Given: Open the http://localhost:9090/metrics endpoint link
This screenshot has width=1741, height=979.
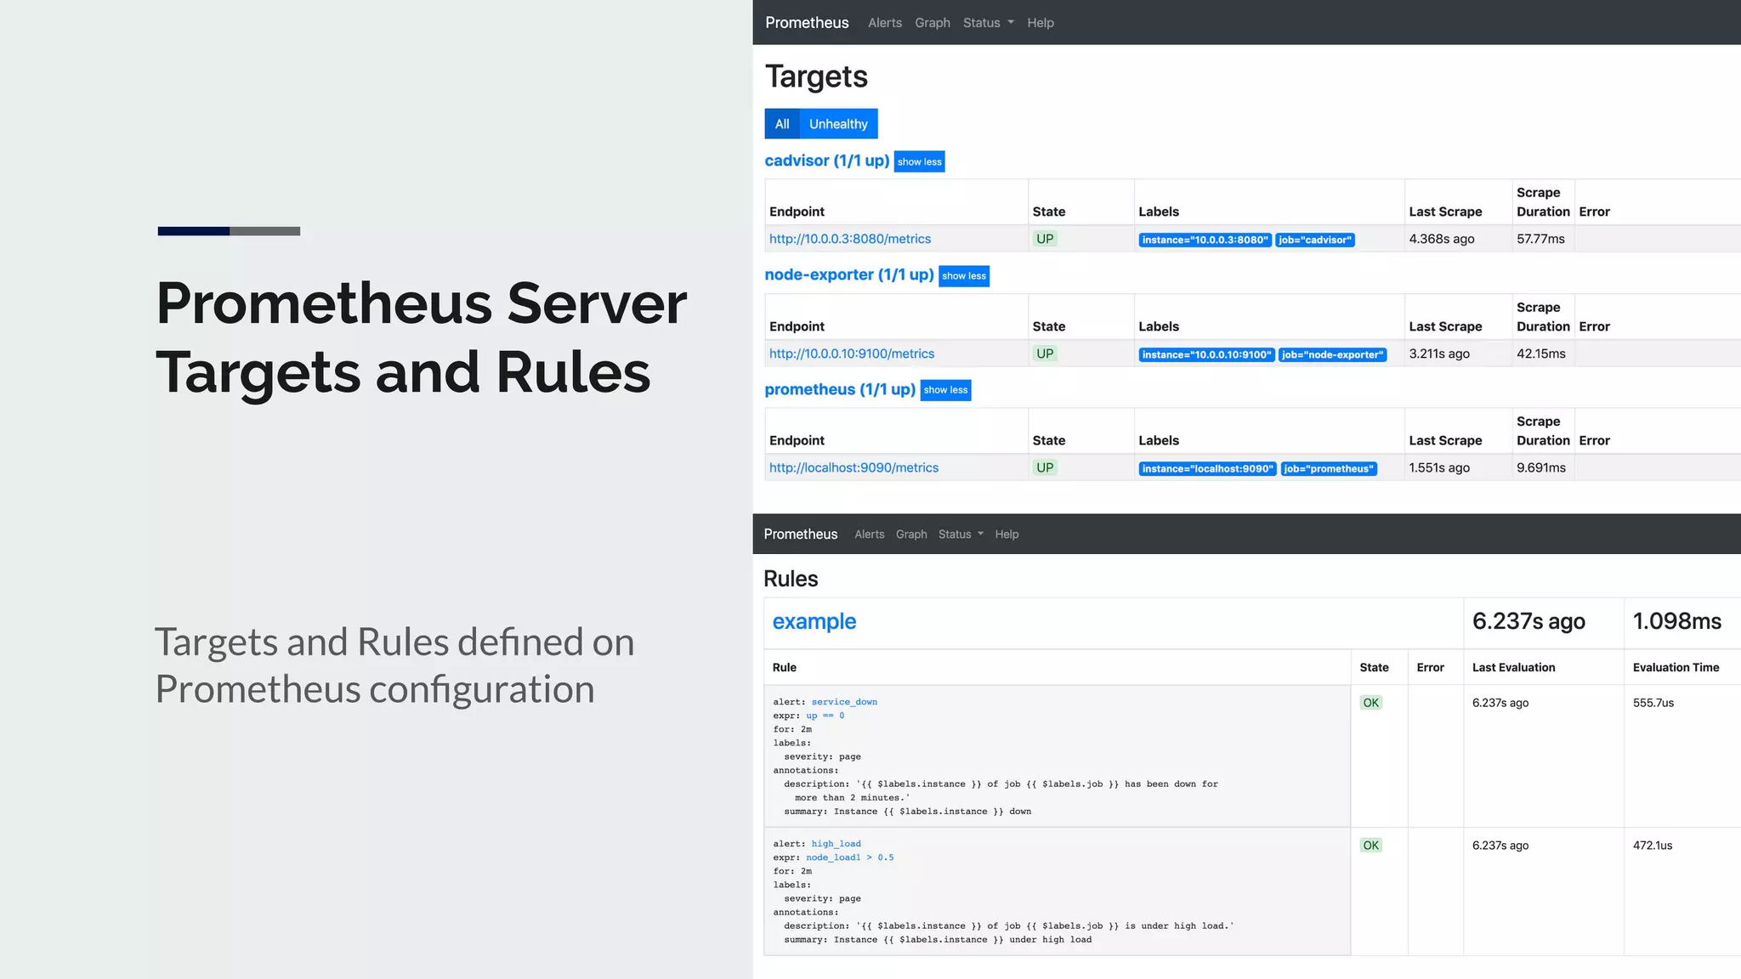Looking at the screenshot, I should [854, 467].
